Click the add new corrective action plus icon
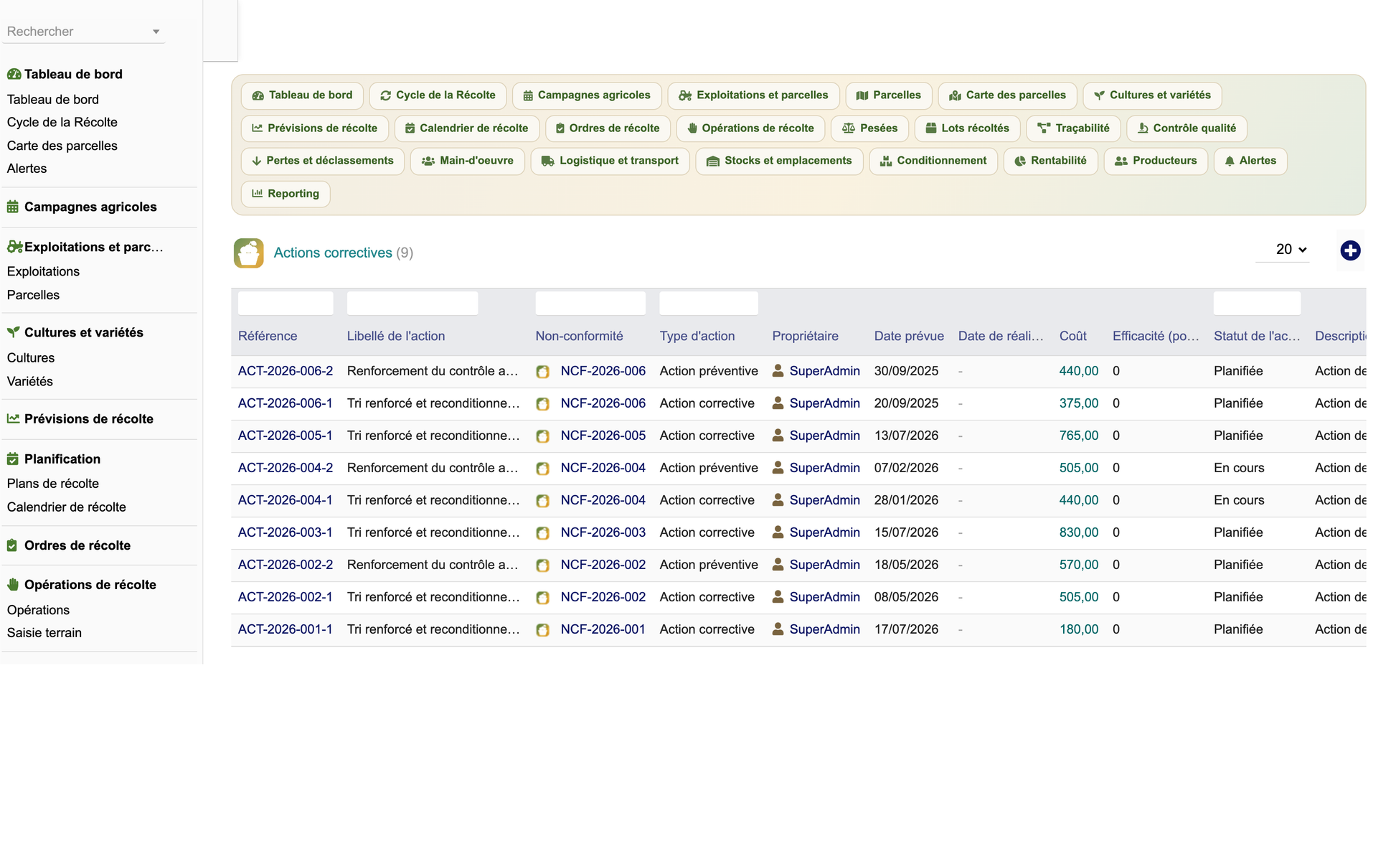Viewport: 1396px width, 864px height. [x=1350, y=250]
